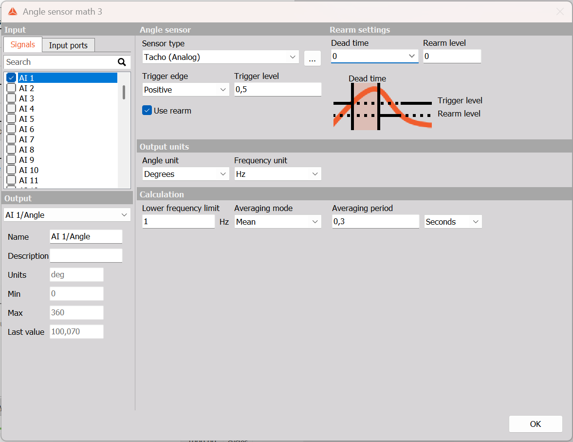Click the Averaging period value field
This screenshot has height=442, width=573.
tap(375, 221)
